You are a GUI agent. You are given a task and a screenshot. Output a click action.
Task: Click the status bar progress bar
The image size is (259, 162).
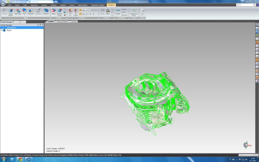[x=248, y=155]
